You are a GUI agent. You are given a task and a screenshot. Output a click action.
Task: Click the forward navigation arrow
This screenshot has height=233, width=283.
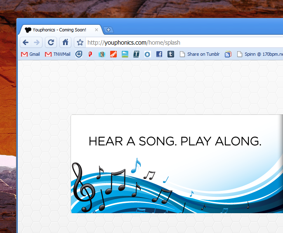tap(37, 43)
